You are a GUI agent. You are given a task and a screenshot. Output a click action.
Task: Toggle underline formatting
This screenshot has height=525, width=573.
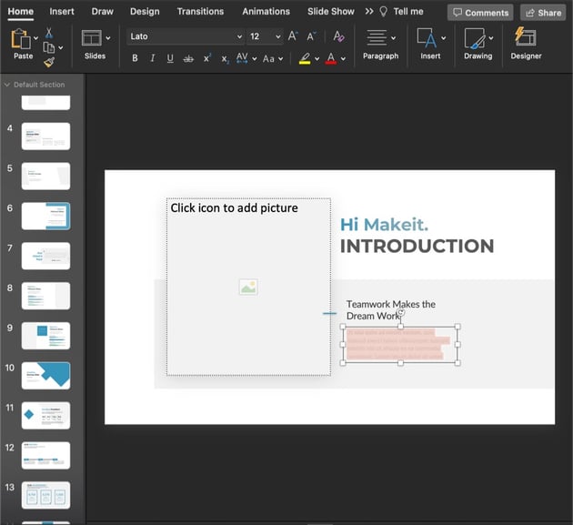[x=170, y=58]
